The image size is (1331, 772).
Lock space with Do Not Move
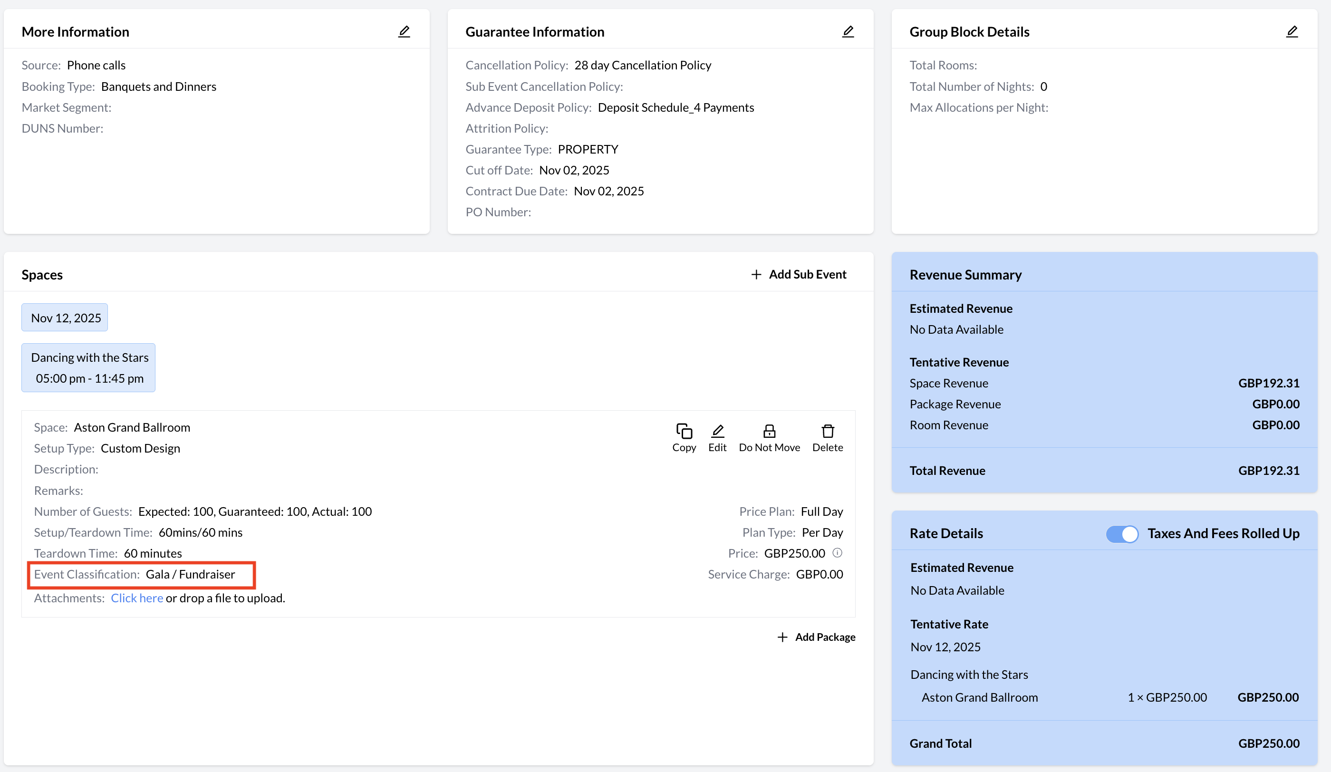tap(769, 438)
